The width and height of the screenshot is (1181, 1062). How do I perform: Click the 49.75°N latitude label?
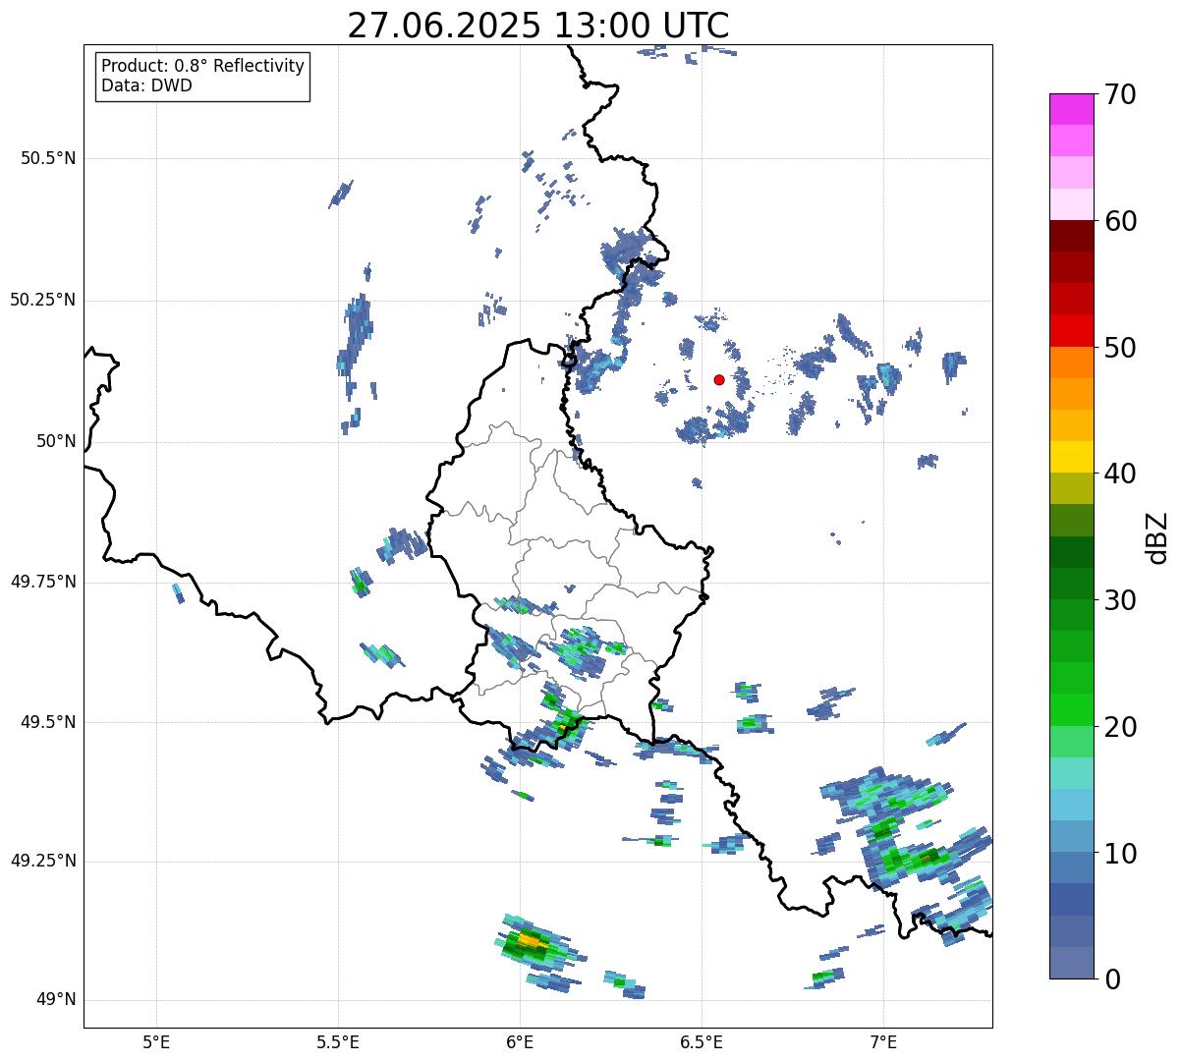[x=43, y=582]
